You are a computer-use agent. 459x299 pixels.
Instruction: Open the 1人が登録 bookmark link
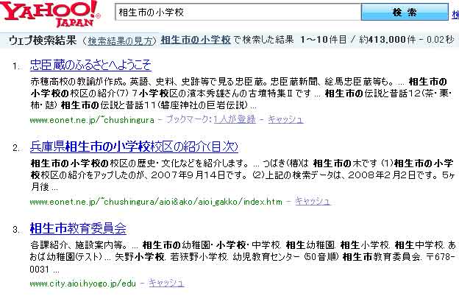click(237, 119)
